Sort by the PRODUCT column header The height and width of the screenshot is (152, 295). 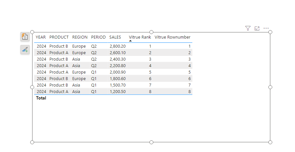click(x=59, y=37)
